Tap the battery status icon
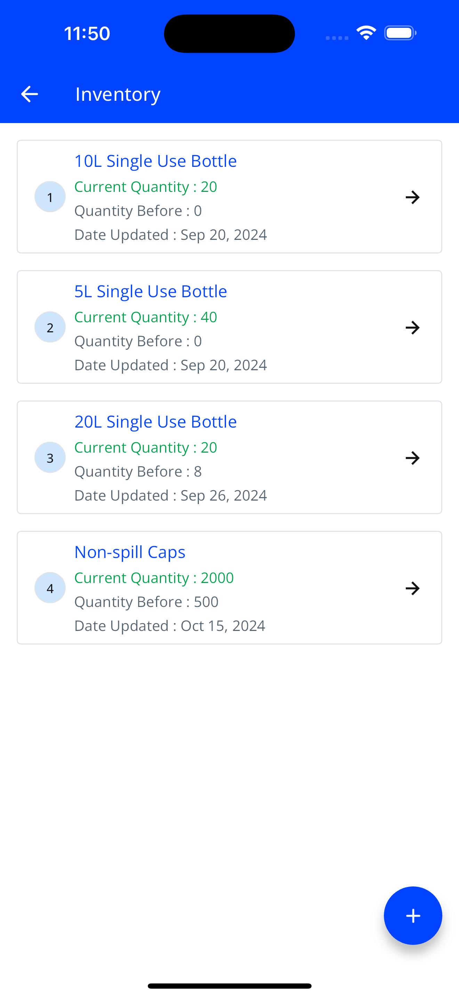Image resolution: width=459 pixels, height=997 pixels. click(400, 33)
